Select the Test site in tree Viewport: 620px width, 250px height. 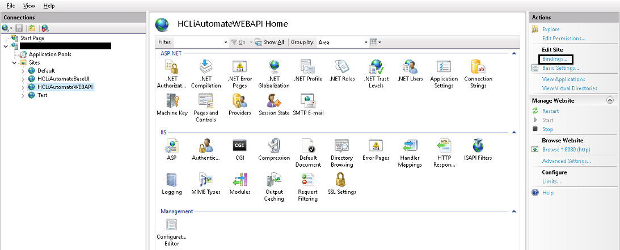[43, 95]
